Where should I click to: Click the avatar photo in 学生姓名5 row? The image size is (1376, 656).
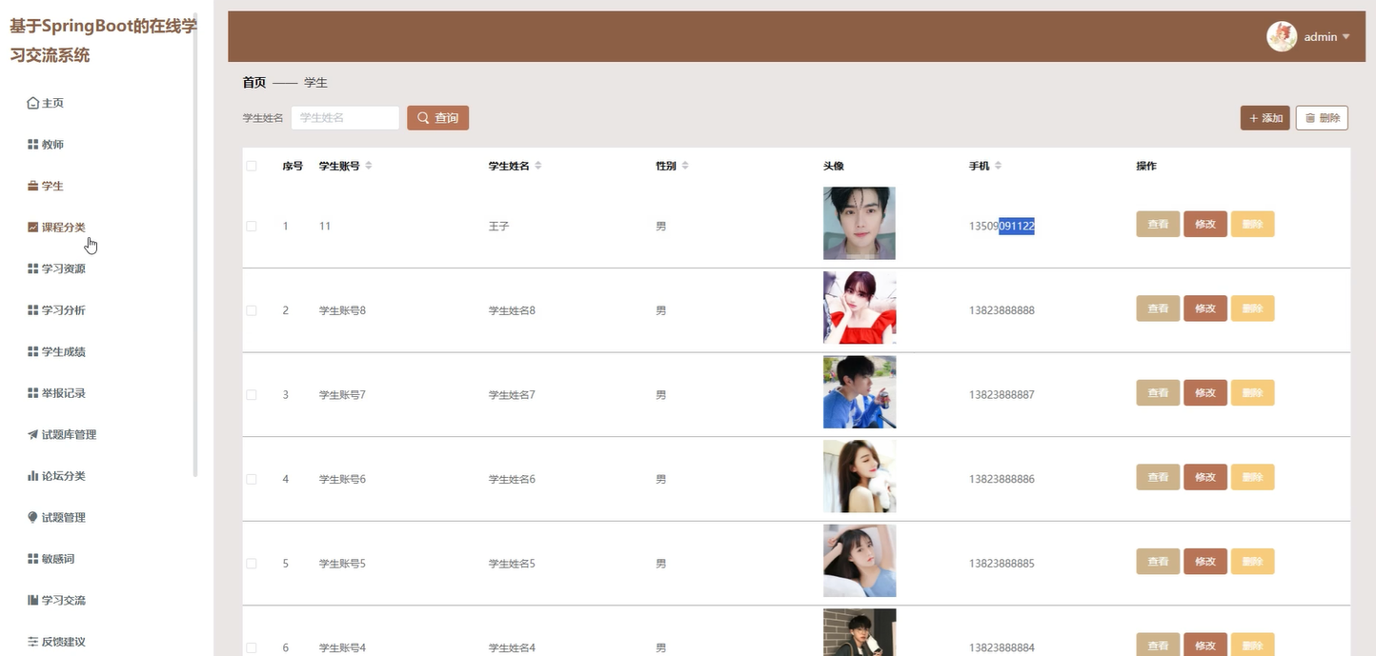(x=860, y=561)
